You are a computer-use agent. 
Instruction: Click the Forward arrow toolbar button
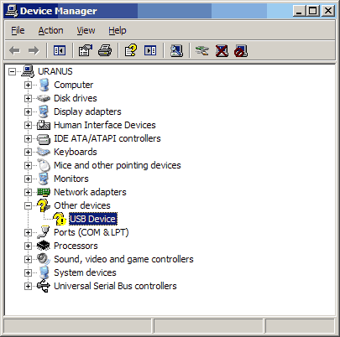34,50
